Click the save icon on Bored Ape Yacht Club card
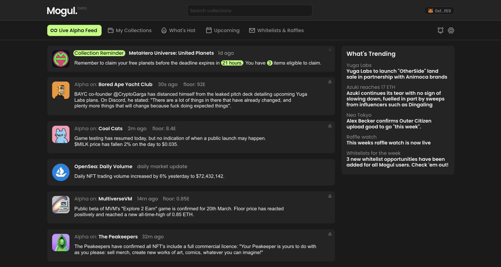The height and width of the screenshot is (267, 501). tap(330, 82)
